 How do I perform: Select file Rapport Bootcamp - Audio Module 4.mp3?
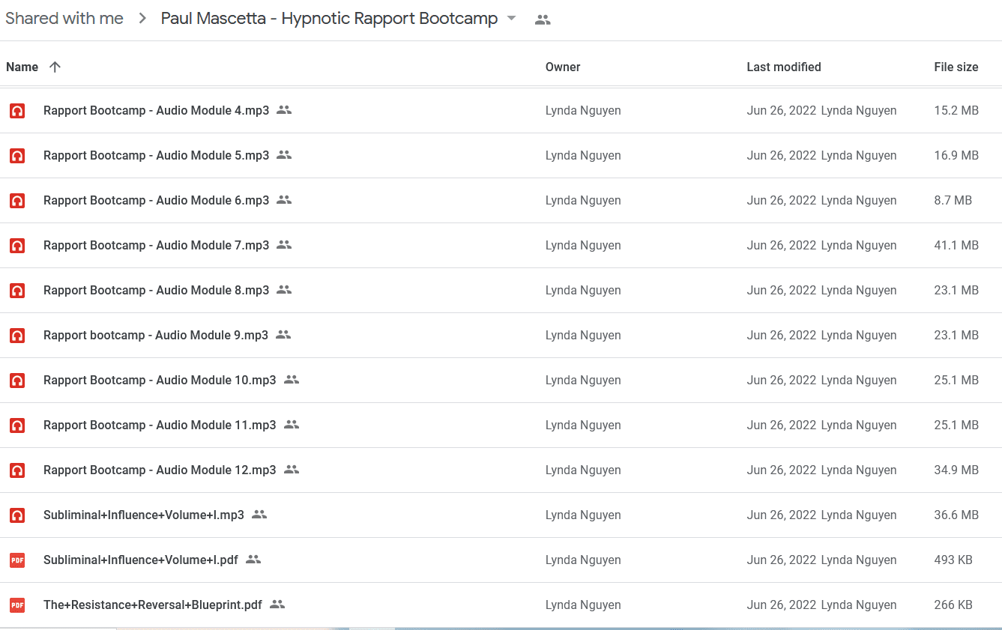156,110
